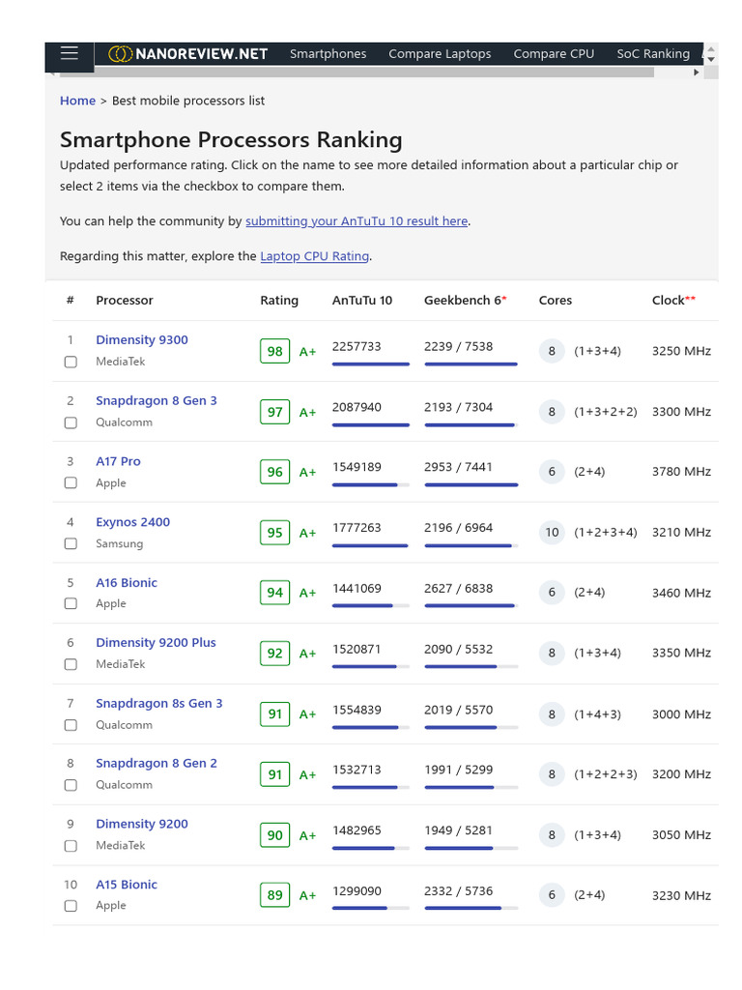The width and height of the screenshot is (742, 990).
Task: Click the NanoReview.net logo
Action: pos(188,54)
